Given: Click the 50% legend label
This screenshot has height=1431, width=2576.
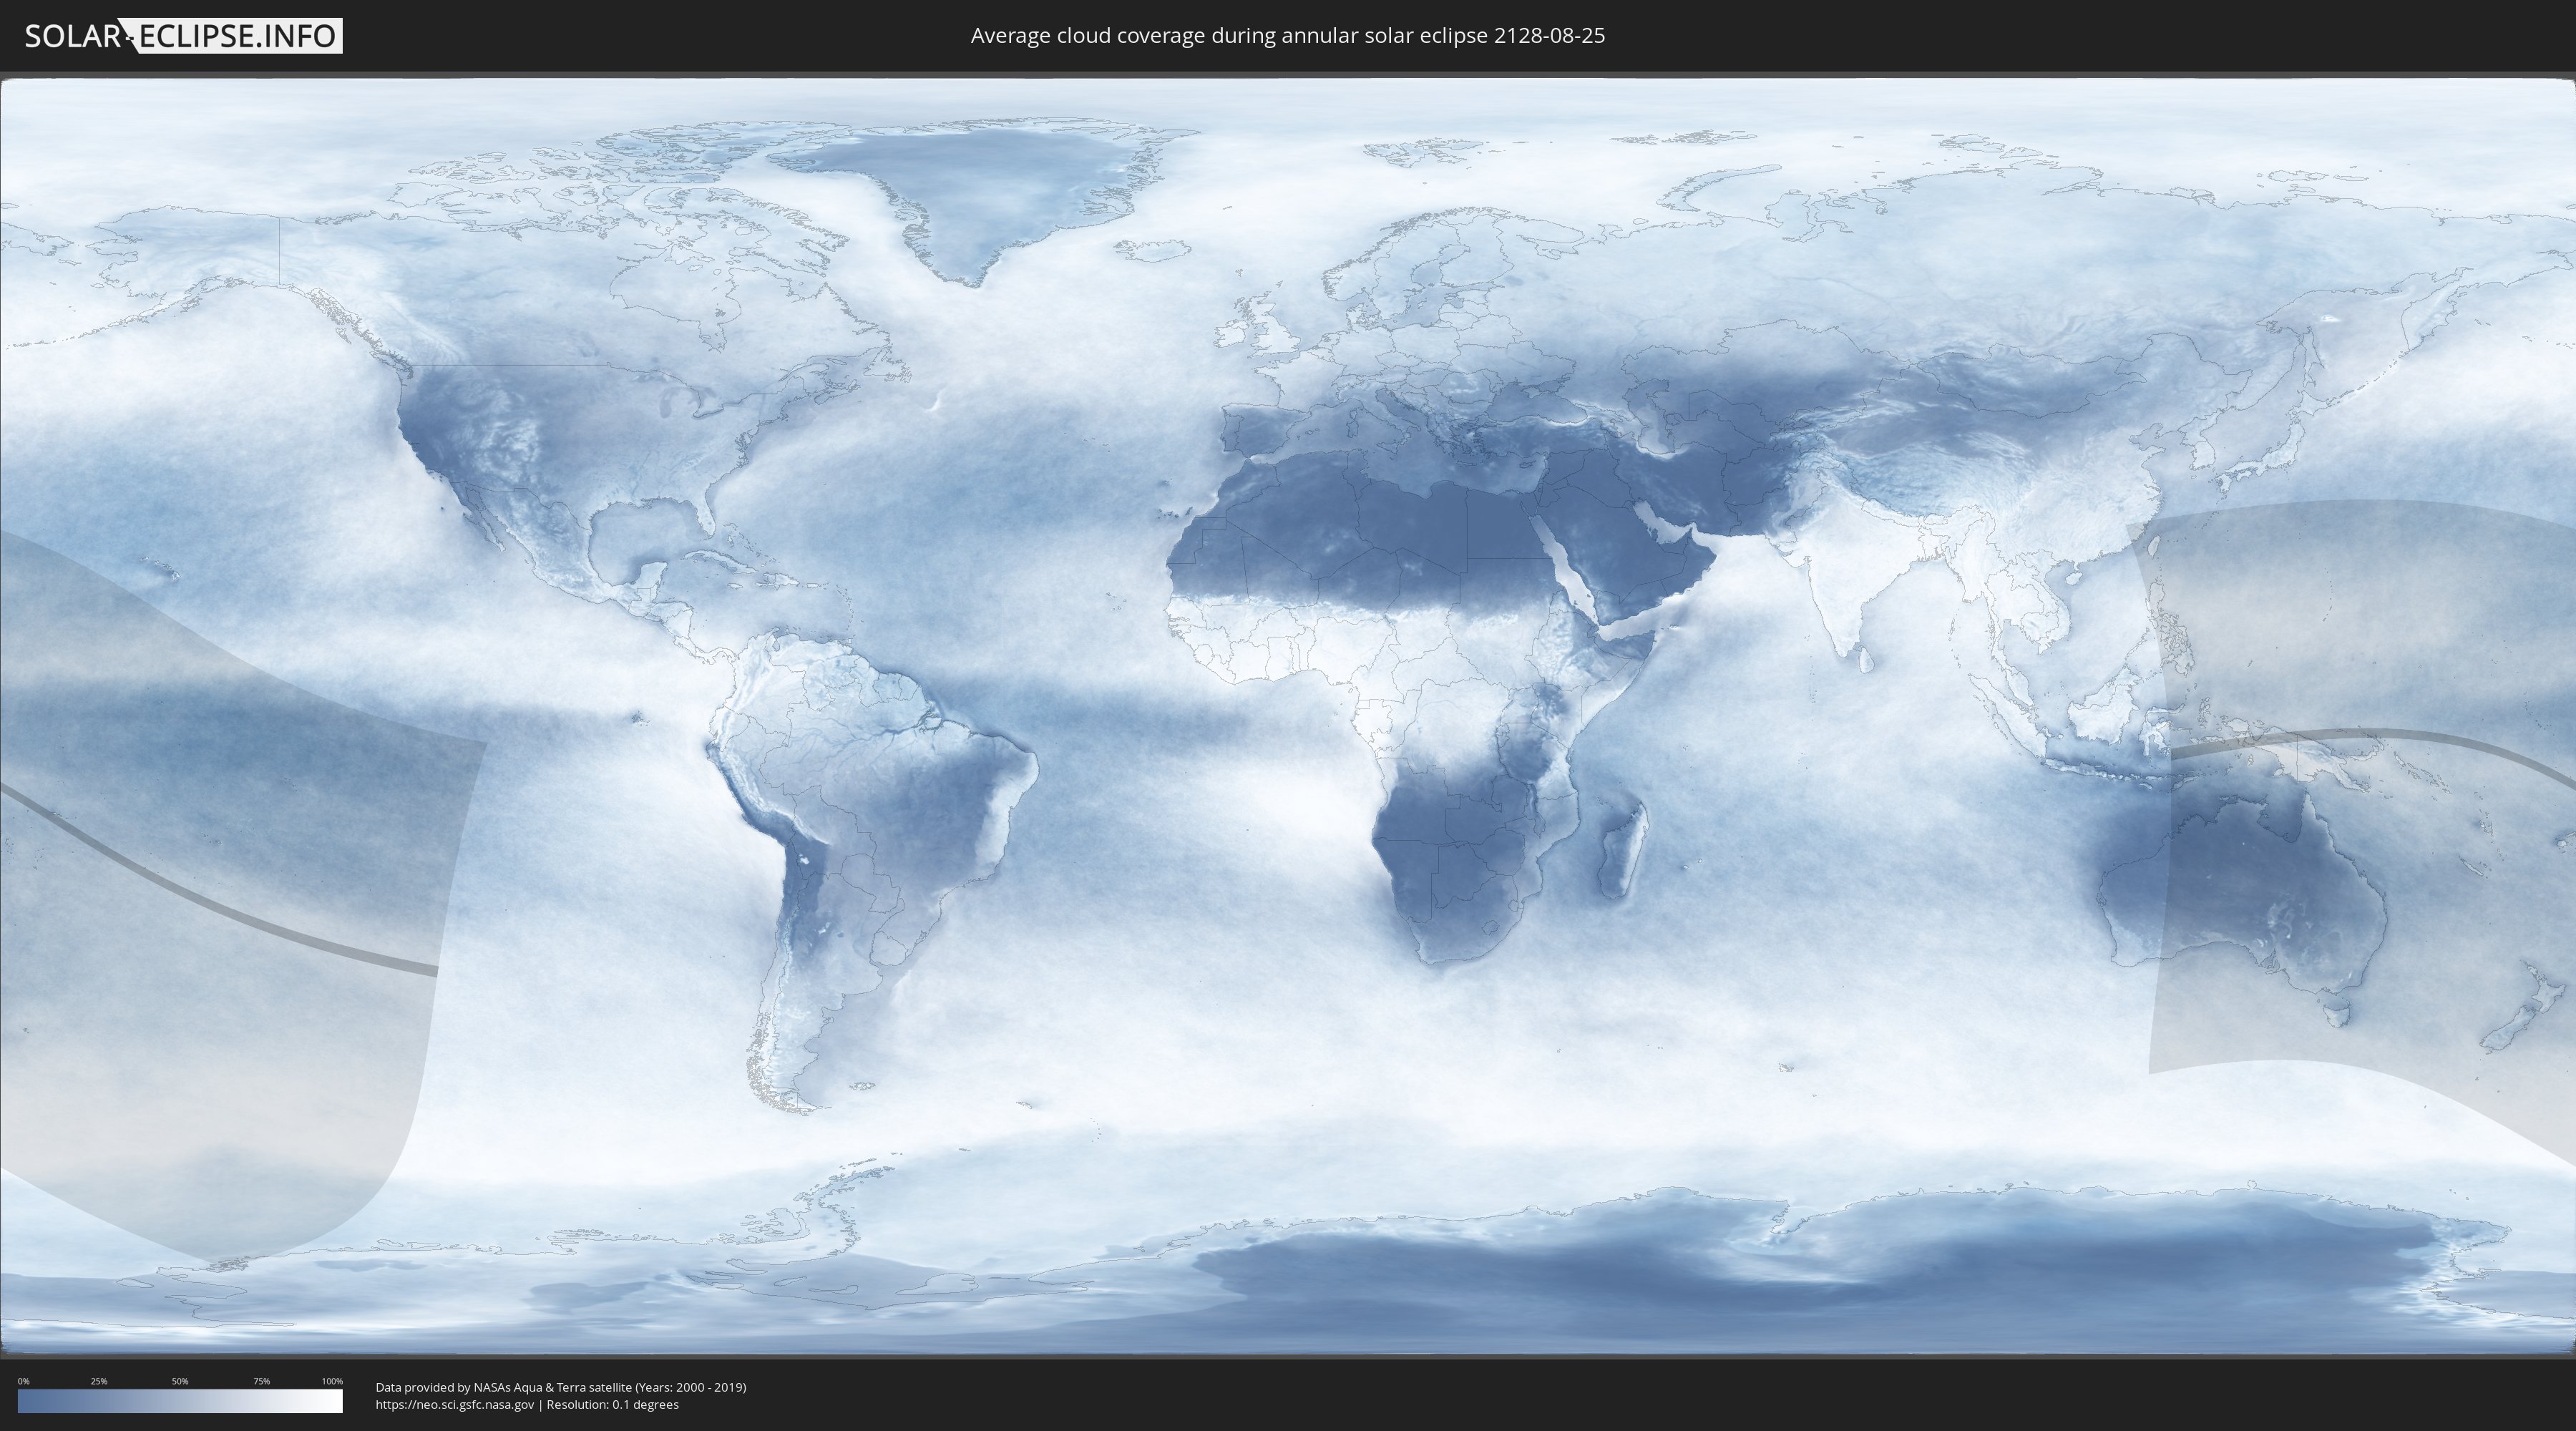Looking at the screenshot, I should 180,1381.
